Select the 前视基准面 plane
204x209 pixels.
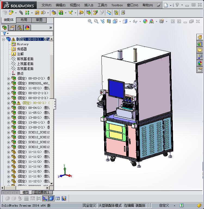click(x=25, y=59)
